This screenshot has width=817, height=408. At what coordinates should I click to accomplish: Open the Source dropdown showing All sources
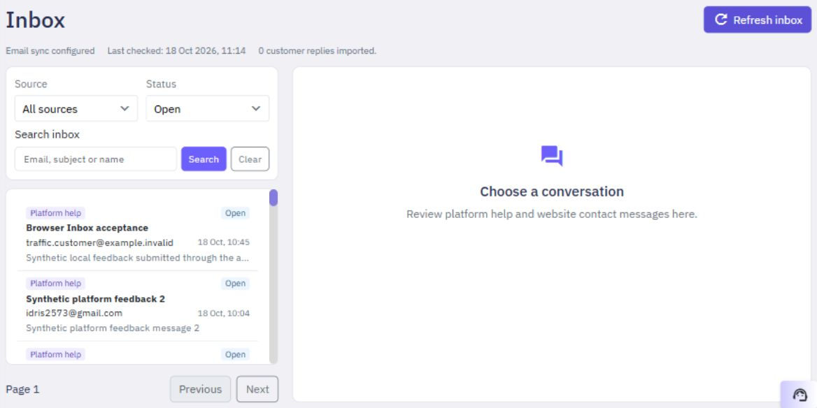(x=76, y=109)
